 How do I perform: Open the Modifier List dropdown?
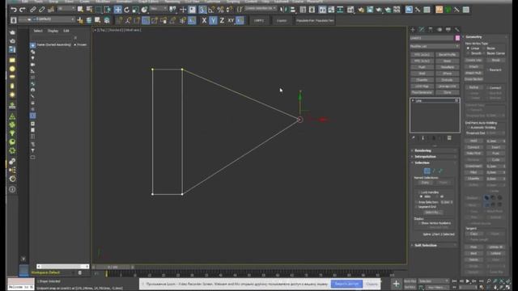[435, 46]
